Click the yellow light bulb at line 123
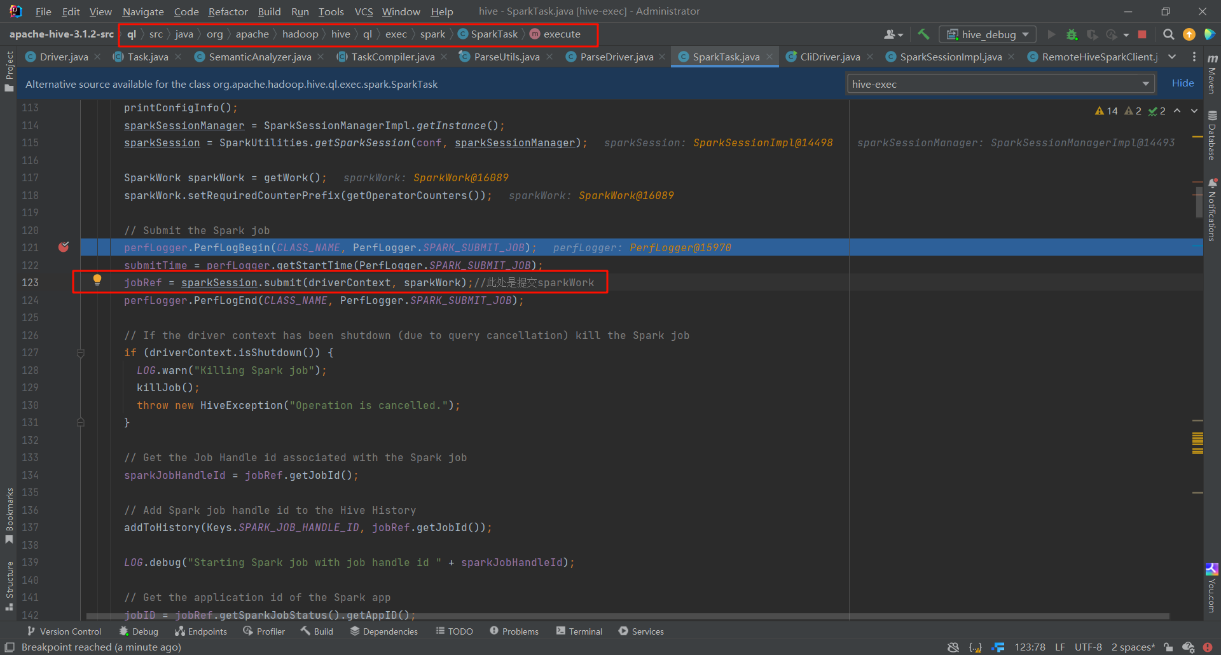Screen dimensions: 1221x655 click(97, 280)
